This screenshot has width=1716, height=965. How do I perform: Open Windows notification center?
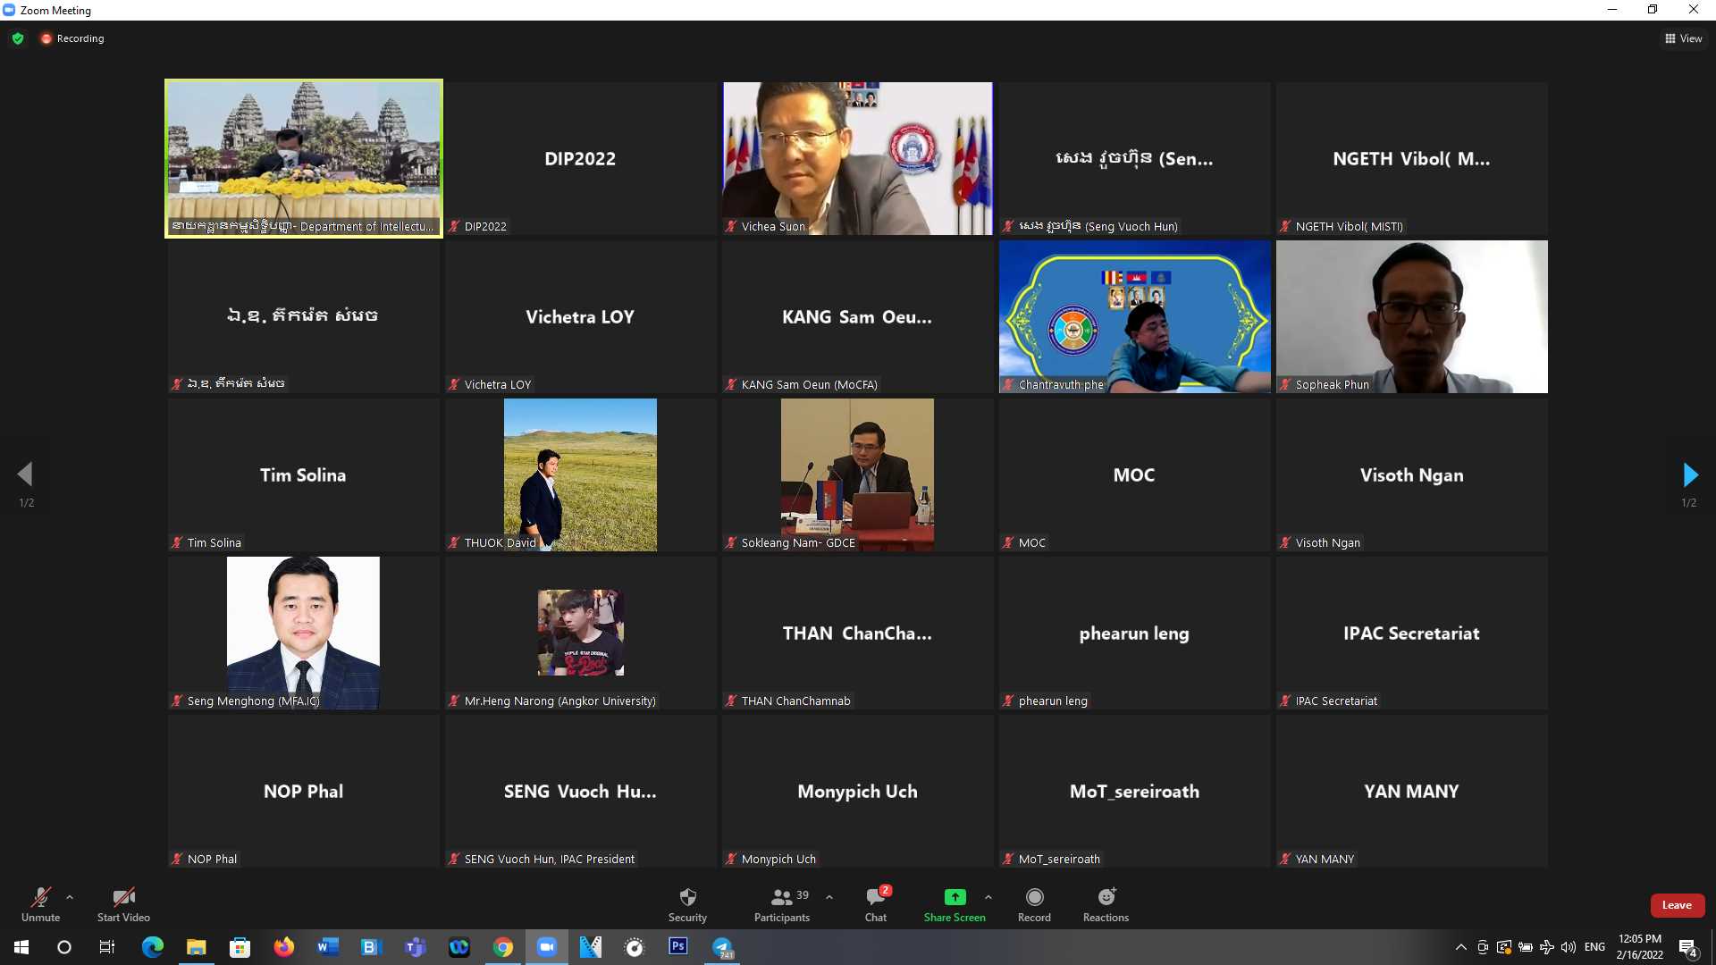pyautogui.click(x=1688, y=947)
